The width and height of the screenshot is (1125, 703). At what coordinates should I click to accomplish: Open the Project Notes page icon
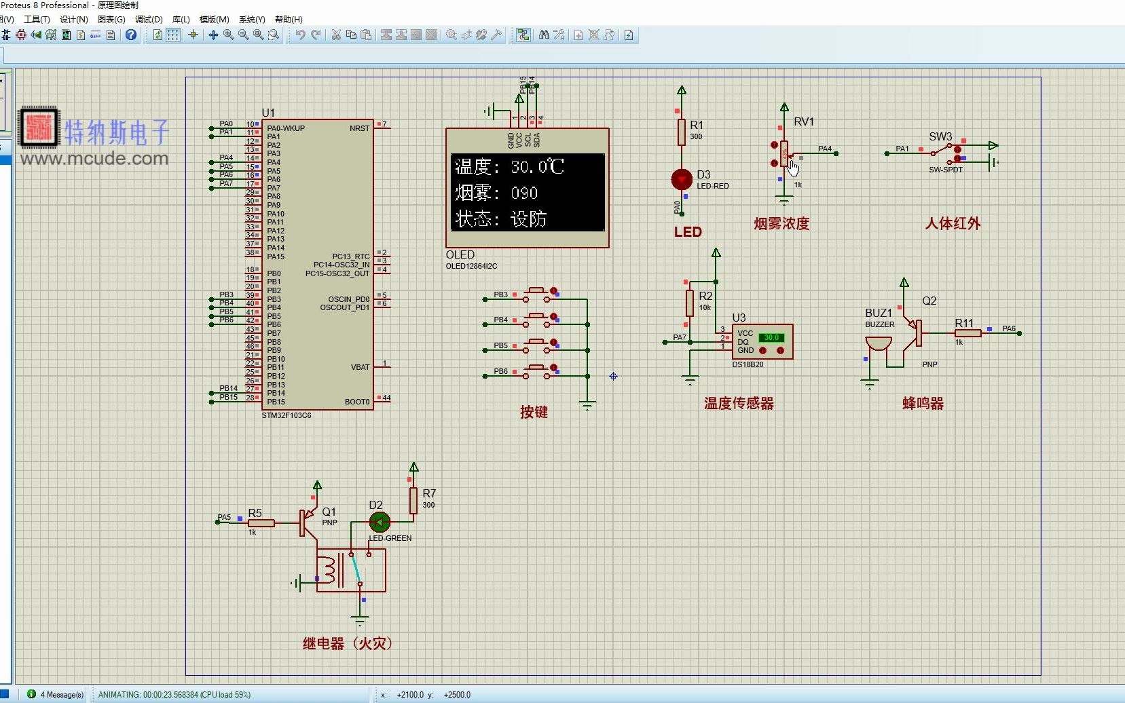tap(111, 35)
